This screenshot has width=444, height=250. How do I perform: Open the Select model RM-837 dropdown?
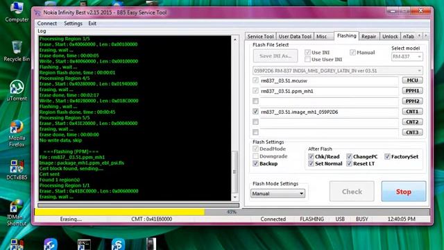click(407, 56)
